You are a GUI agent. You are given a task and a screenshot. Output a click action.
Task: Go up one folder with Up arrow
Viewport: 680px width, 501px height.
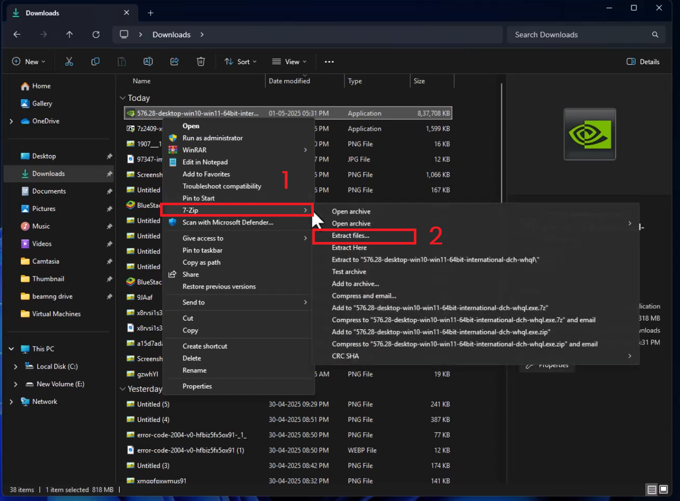tap(69, 35)
